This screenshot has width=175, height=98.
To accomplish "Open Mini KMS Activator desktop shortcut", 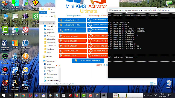I will click(x=15, y=85).
